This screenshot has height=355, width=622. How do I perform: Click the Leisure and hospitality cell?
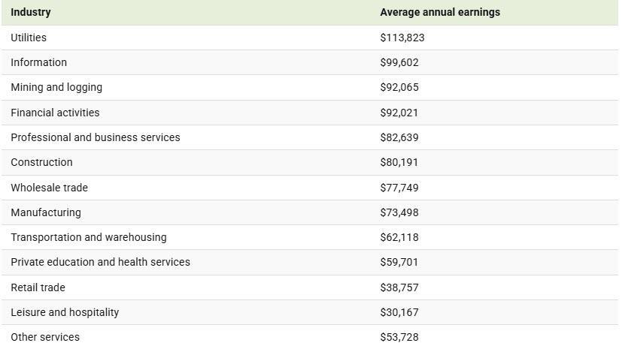pos(65,312)
